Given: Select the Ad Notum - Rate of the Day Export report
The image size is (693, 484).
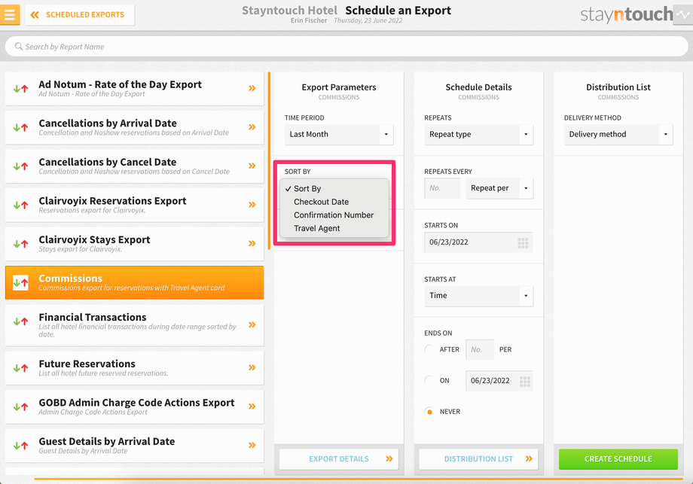Looking at the screenshot, I should pyautogui.click(x=134, y=88).
